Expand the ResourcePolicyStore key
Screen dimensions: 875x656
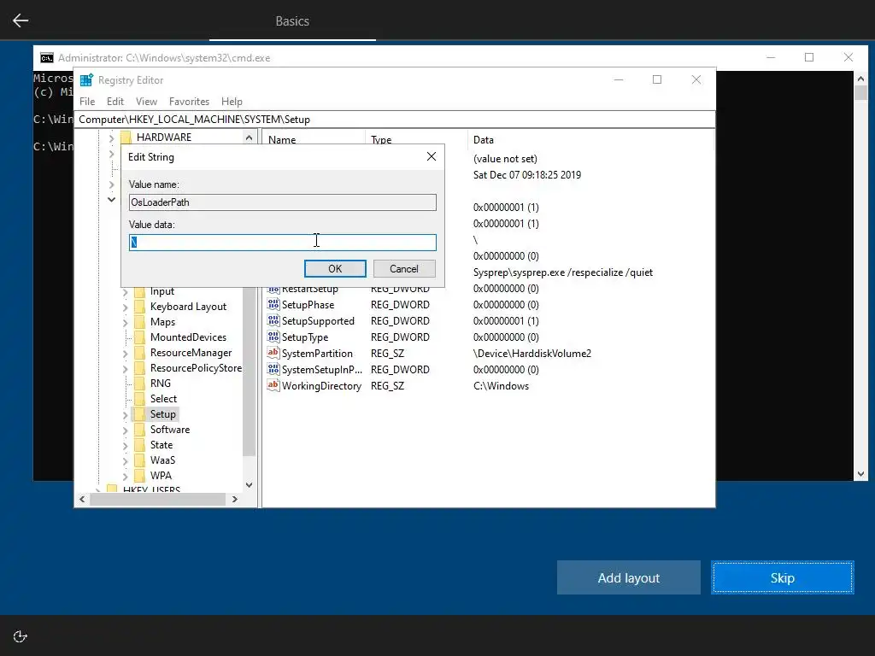125,369
